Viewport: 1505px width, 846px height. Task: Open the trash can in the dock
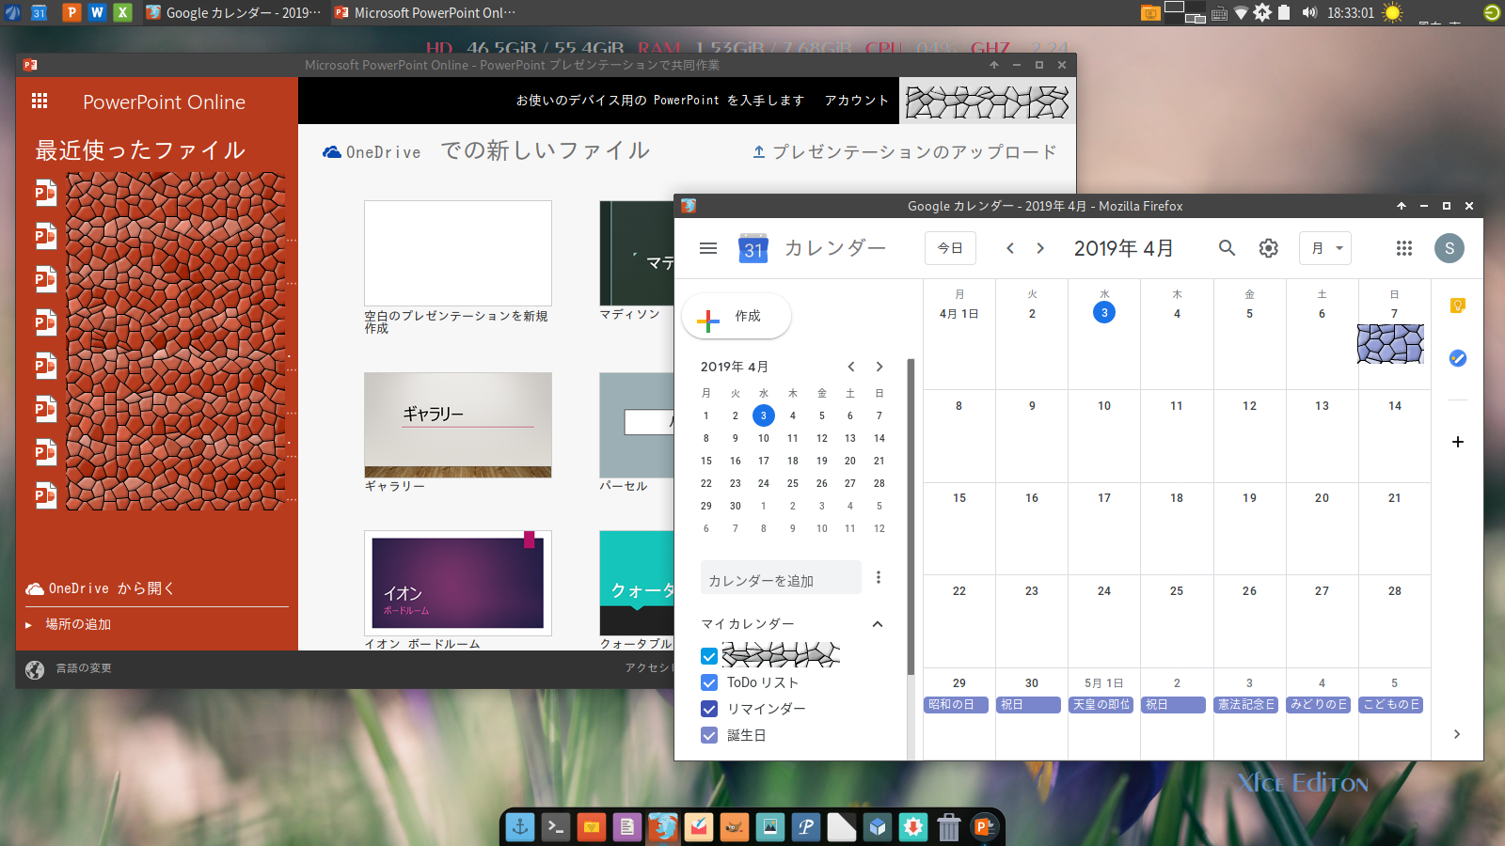coord(949,827)
